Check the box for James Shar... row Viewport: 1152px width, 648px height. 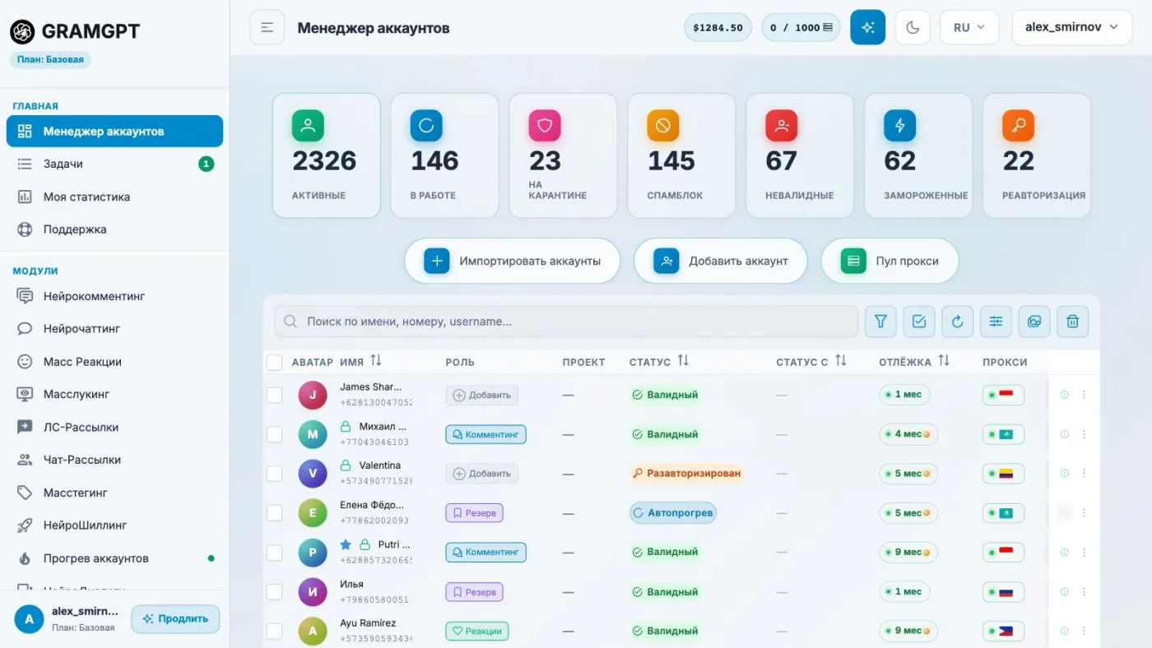[x=274, y=395]
